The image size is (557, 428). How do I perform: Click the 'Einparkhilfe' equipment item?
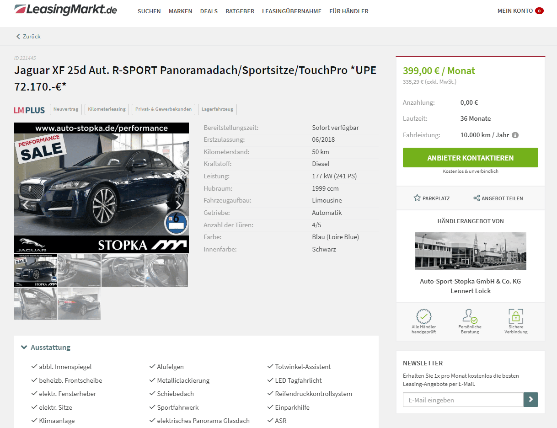pyautogui.click(x=291, y=407)
